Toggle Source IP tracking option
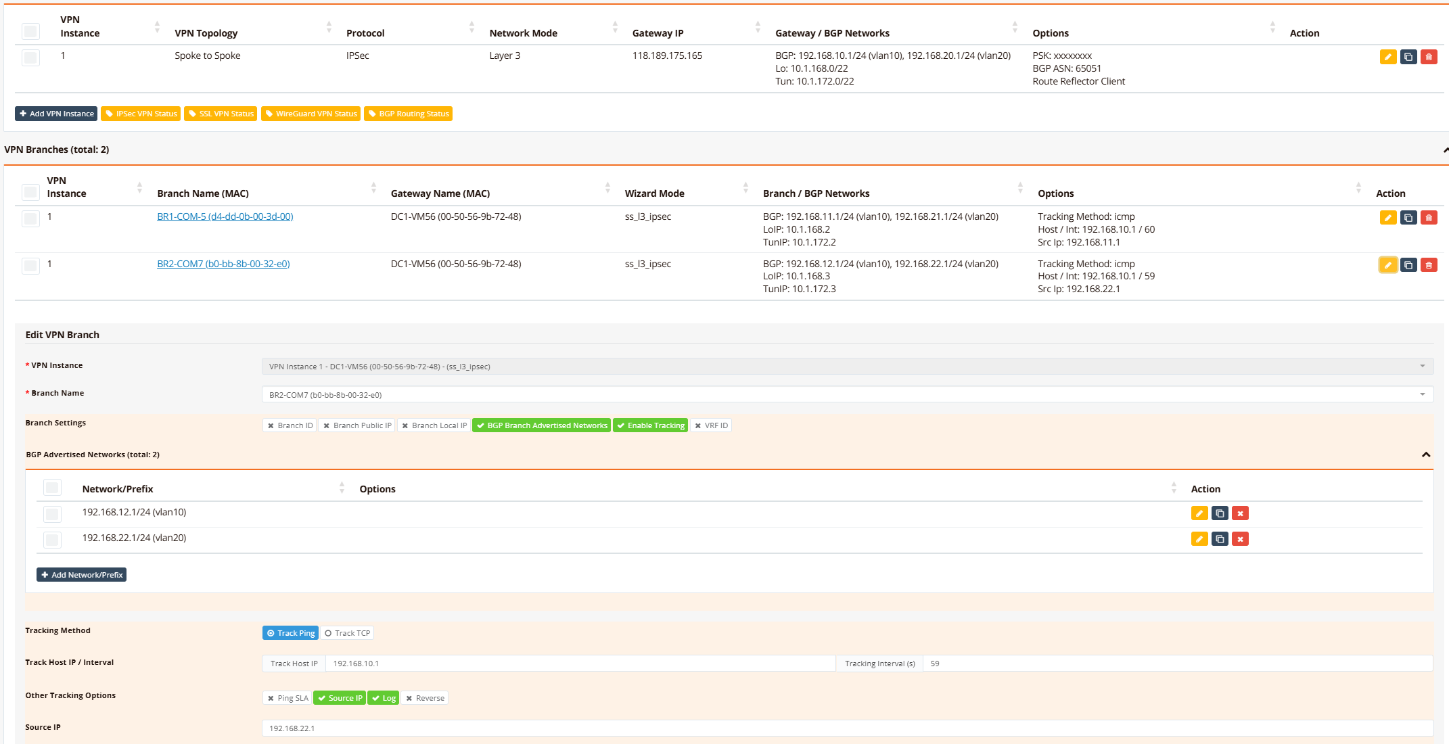Screen dimensions: 1449x744 [340, 698]
